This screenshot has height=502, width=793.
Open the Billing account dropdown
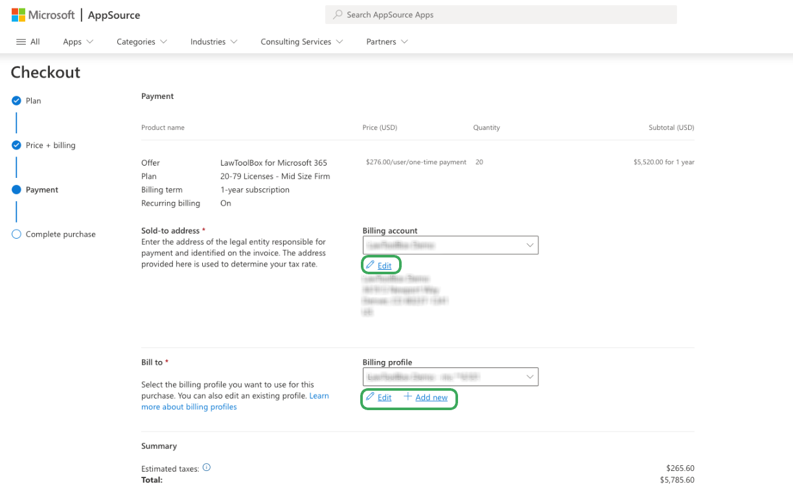[450, 245]
